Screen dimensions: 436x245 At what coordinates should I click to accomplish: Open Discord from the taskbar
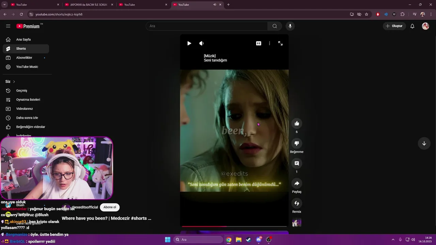click(x=259, y=240)
